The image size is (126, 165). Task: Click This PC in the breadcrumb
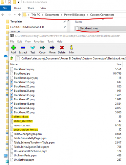36,15
